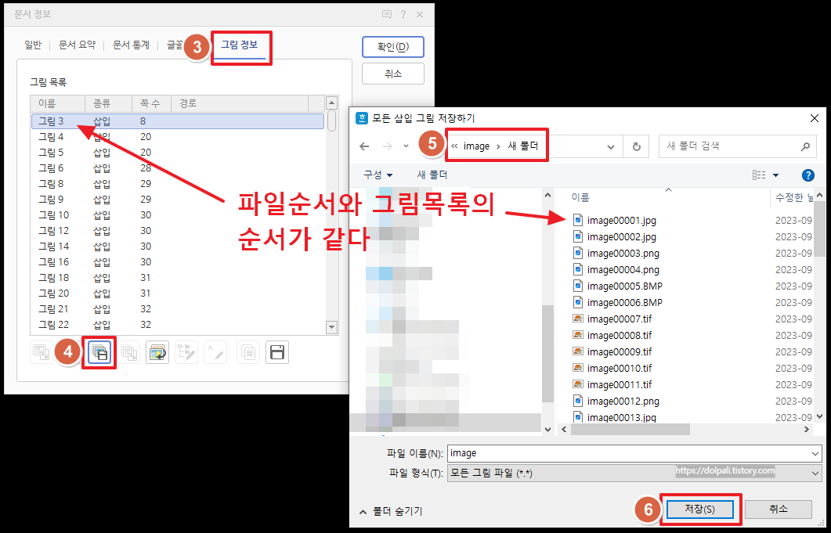Open the picture properties editor icon
Viewport: 831px width, 533px height.
click(x=158, y=352)
